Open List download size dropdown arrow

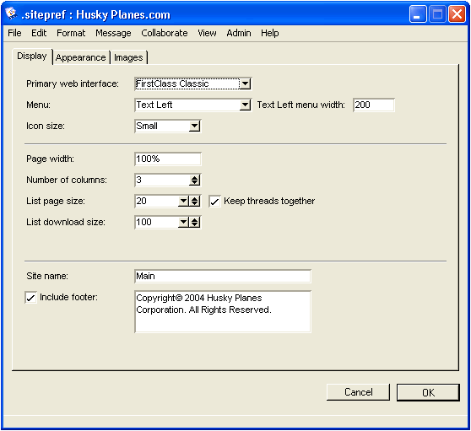pos(183,223)
